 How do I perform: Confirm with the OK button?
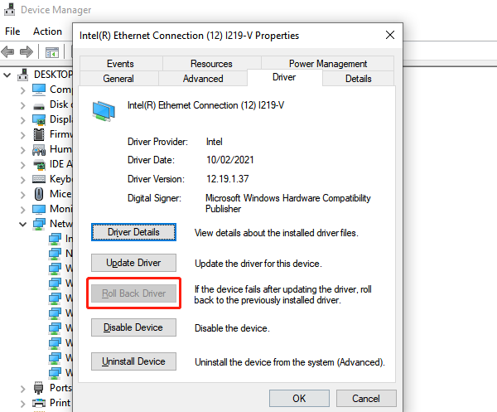point(299,399)
